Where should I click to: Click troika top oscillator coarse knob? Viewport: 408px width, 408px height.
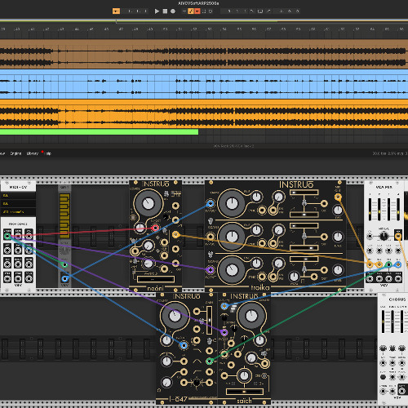pos(232,203)
